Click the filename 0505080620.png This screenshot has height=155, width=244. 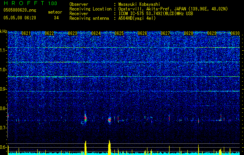coord(20,10)
